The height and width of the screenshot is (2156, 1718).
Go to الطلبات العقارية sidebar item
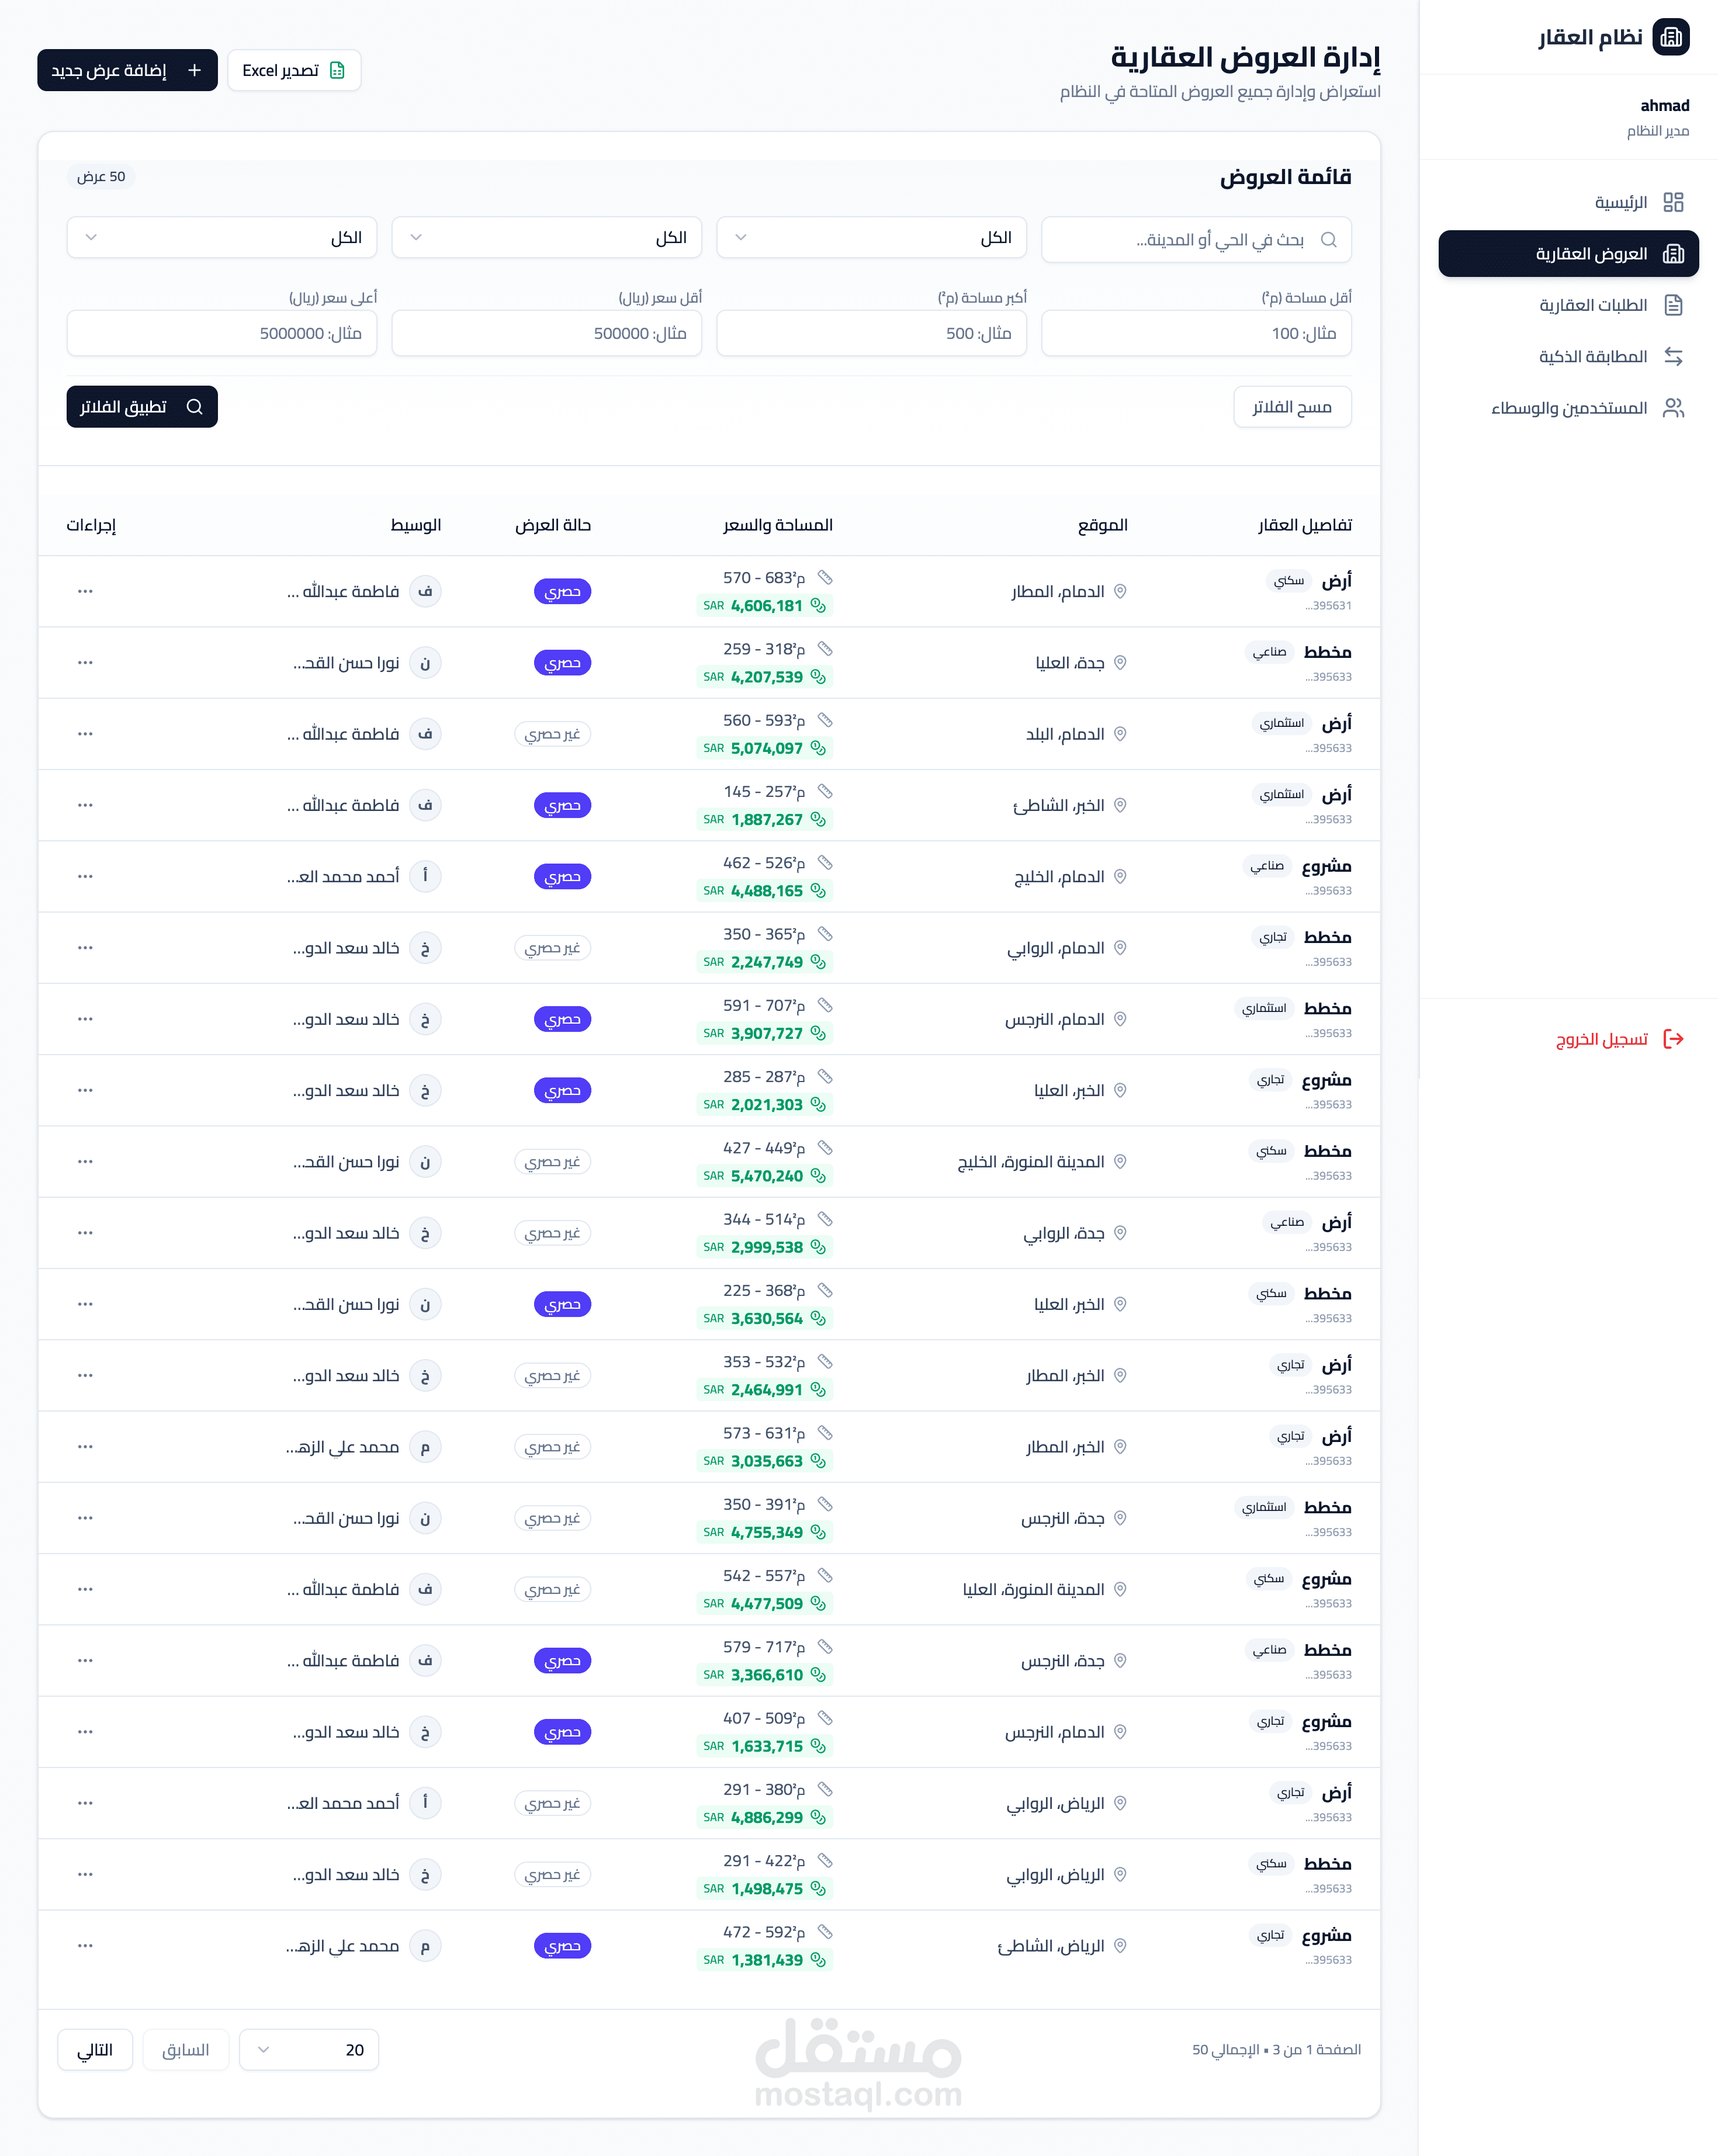[x=1592, y=305]
